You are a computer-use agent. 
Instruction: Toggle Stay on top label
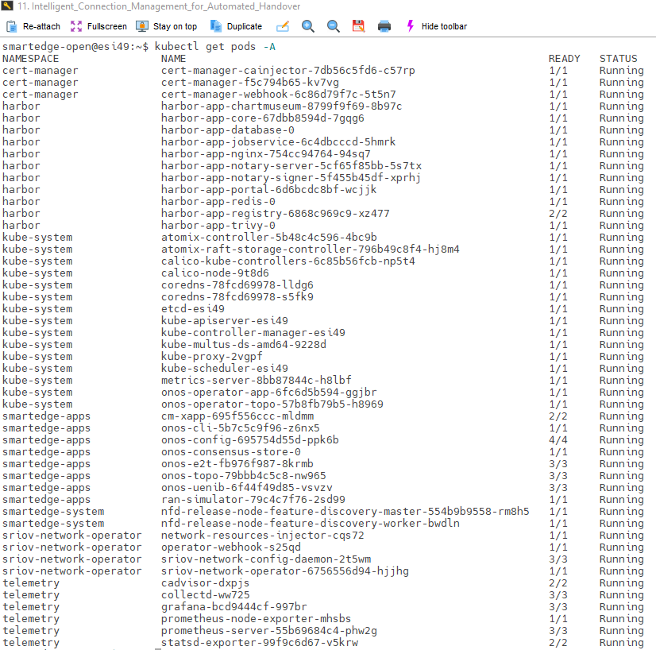[x=175, y=26]
